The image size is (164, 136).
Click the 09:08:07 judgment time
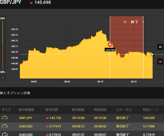coord(100,135)
